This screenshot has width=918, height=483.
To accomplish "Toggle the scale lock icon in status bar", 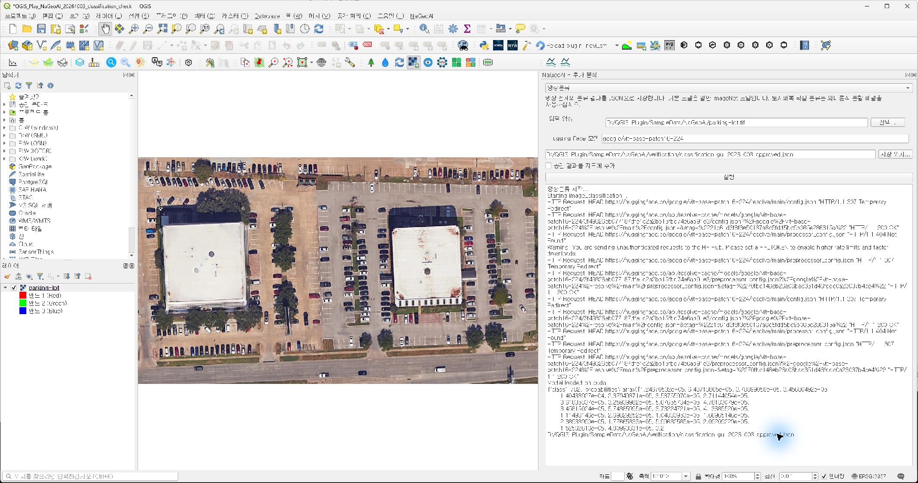I will [x=698, y=476].
